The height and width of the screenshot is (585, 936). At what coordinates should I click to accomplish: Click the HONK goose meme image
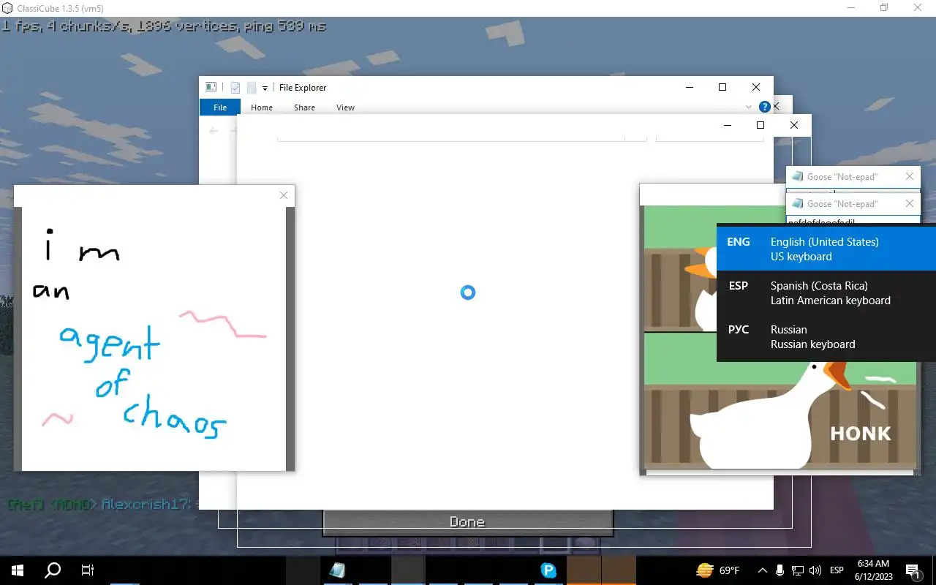pyautogui.click(x=780, y=338)
